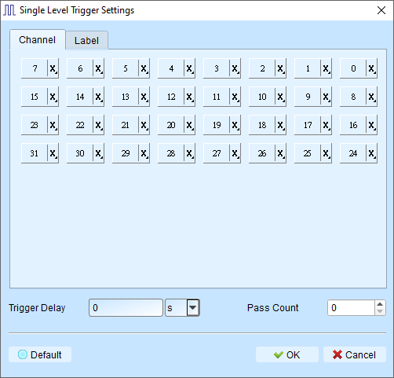Open trigger condition dropdown for channel 1

coord(326,68)
